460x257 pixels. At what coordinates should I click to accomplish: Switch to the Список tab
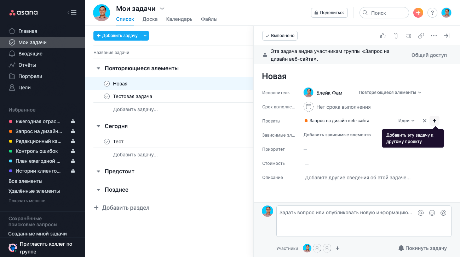tap(125, 19)
